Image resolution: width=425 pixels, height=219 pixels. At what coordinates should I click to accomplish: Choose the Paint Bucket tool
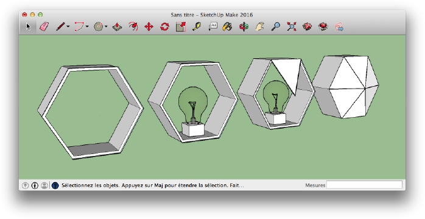click(227, 27)
